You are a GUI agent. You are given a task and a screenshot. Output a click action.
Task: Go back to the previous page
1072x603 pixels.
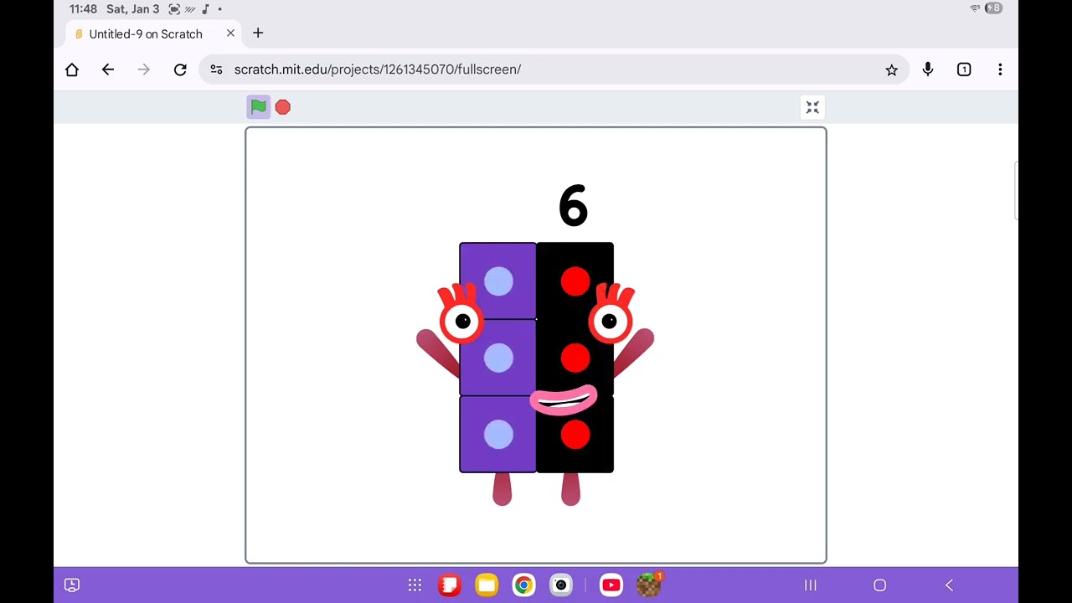tap(108, 70)
